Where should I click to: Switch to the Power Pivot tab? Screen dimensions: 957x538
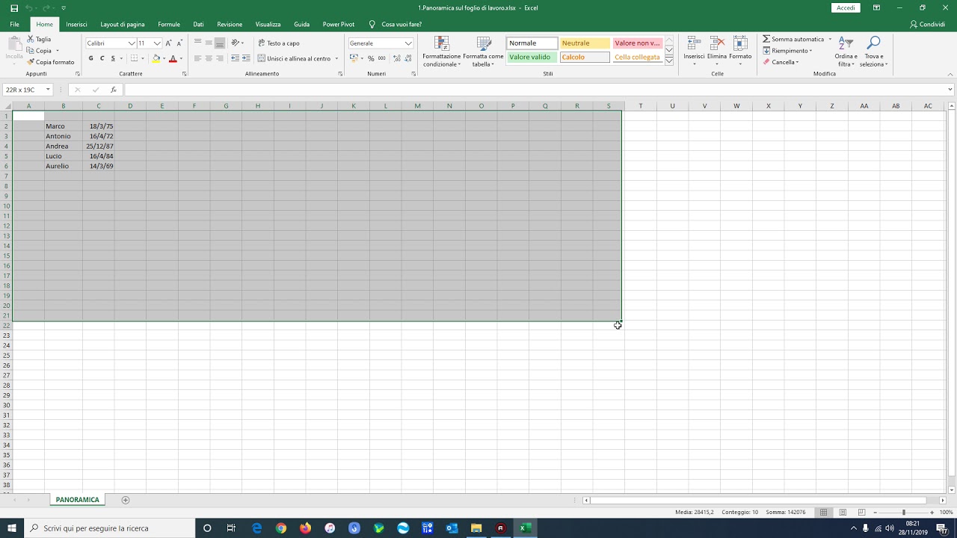tap(339, 25)
